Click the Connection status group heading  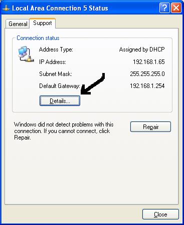(x=38, y=38)
